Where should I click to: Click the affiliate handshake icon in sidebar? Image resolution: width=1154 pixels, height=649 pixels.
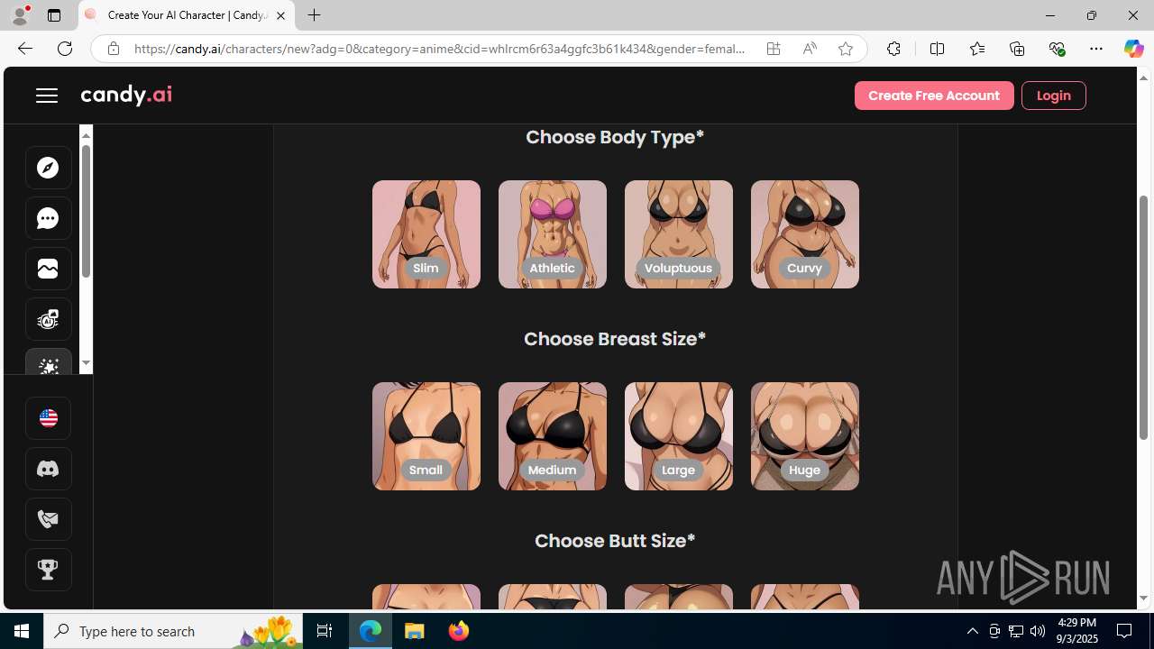pos(49,519)
